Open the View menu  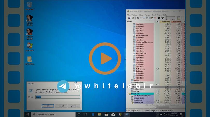(141, 15)
